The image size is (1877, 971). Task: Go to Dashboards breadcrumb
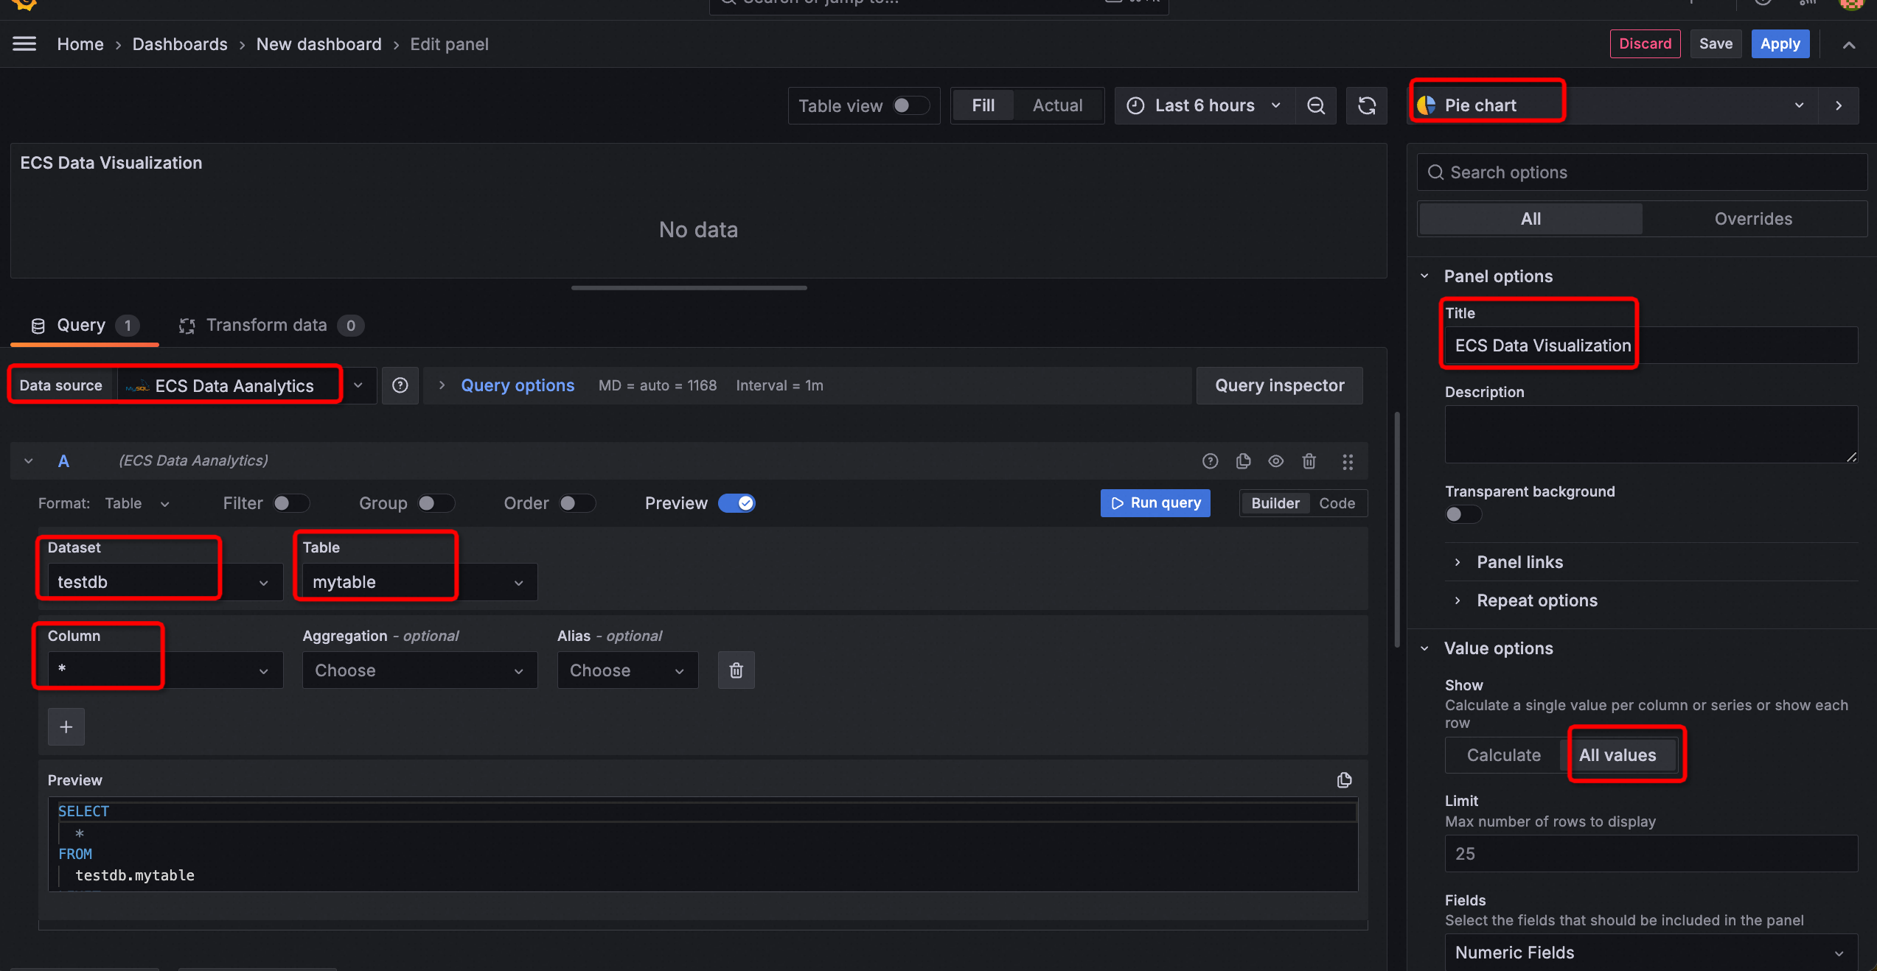[180, 44]
